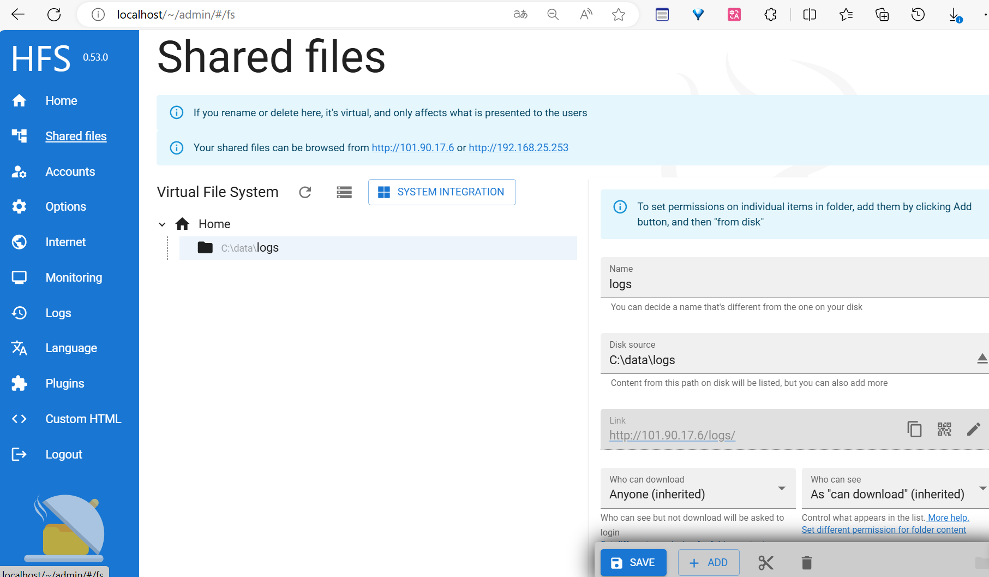Open the 'Who can see' dropdown
Image resolution: width=989 pixels, height=577 pixels.
(895, 488)
